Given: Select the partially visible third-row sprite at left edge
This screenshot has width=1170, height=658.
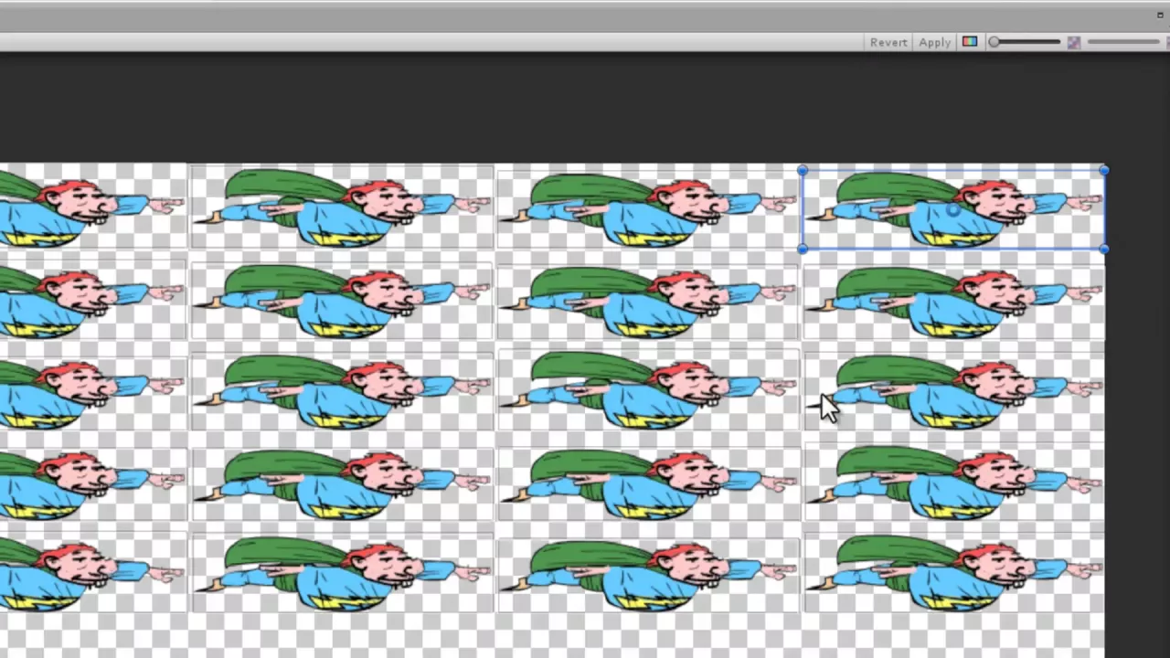Looking at the screenshot, I should pyautogui.click(x=92, y=393).
